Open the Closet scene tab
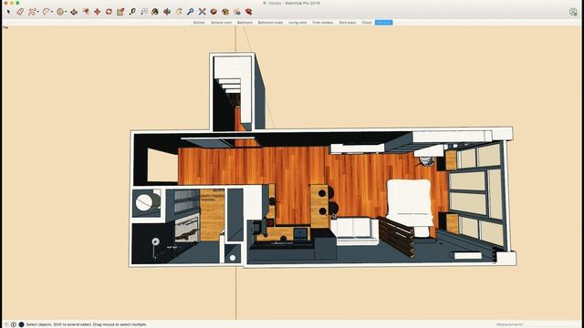This screenshot has width=584, height=328. (x=367, y=23)
